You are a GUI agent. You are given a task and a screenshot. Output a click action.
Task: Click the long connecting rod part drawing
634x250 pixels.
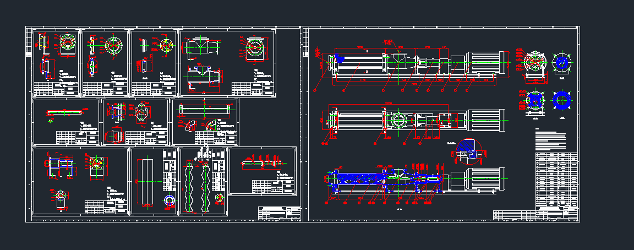[65, 113]
